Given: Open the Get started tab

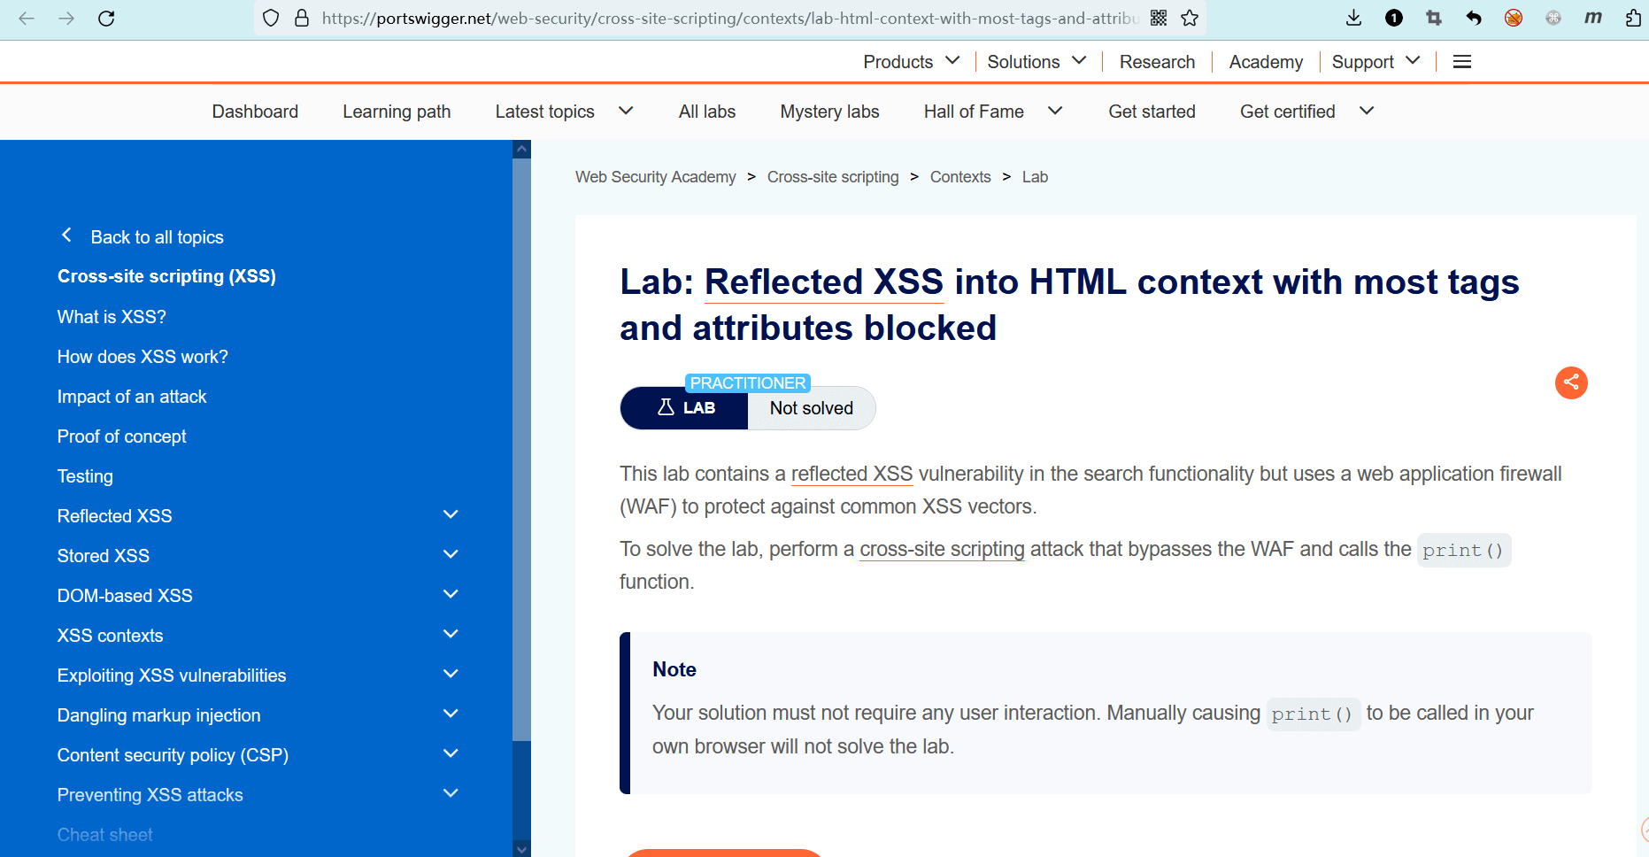Looking at the screenshot, I should pos(1152,112).
